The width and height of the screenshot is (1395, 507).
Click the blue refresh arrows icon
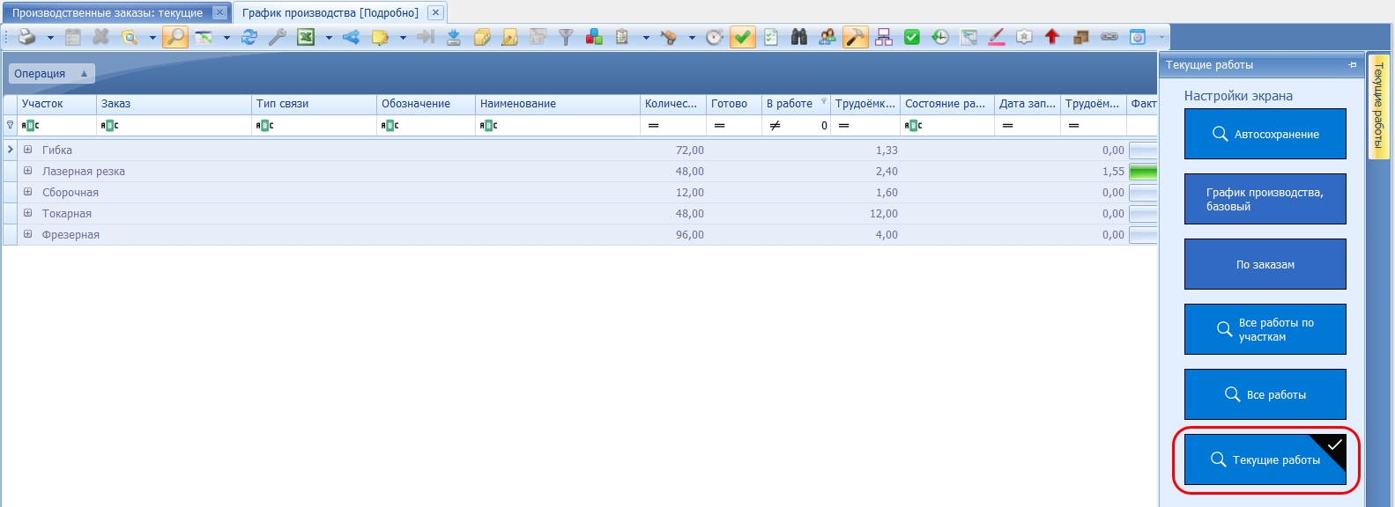tap(249, 37)
